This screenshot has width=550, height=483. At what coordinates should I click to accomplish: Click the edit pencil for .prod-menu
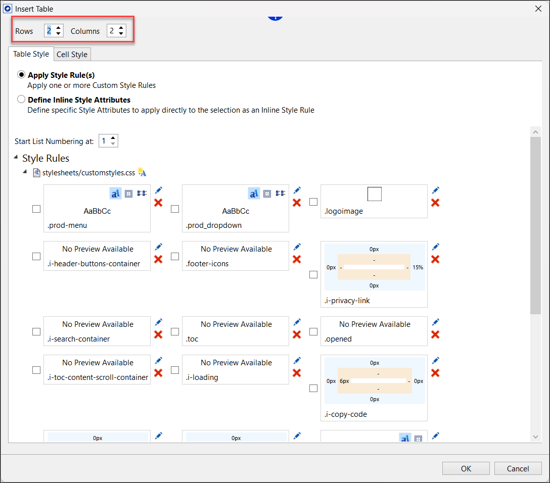pyautogui.click(x=158, y=190)
